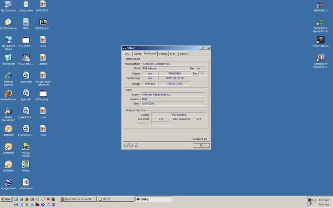Click the Model field P5B-Deluxe
This screenshot has height=208, width=333.
point(162,68)
